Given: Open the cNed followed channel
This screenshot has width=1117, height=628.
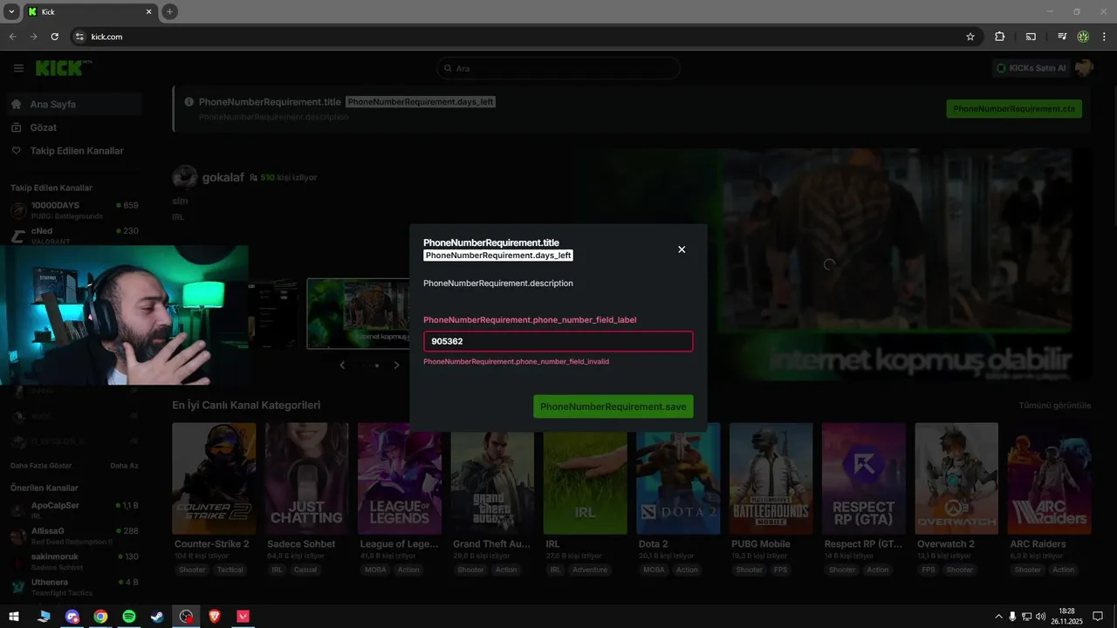Looking at the screenshot, I should tap(73, 235).
